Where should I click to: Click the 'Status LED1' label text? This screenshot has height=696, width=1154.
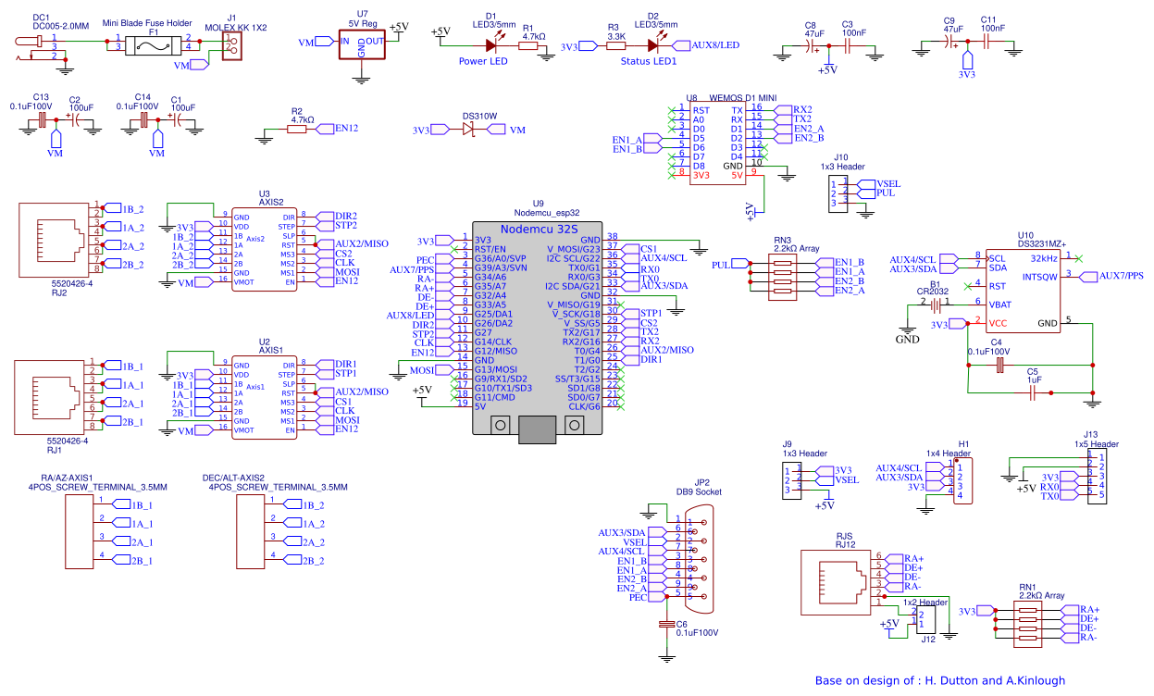click(x=649, y=61)
